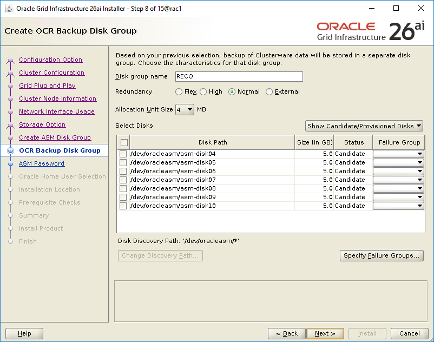Select /dev/oracleasm/asm-disk10 path text

click(x=173, y=206)
